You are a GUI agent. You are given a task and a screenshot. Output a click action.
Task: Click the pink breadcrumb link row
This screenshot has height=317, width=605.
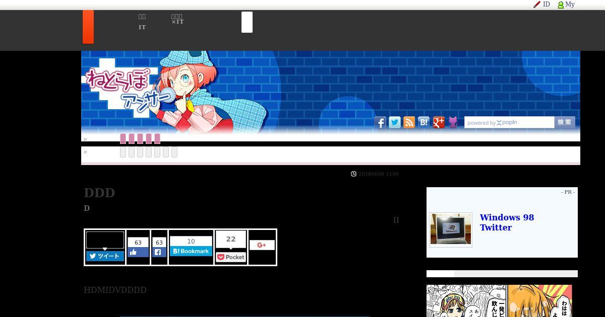(140, 139)
